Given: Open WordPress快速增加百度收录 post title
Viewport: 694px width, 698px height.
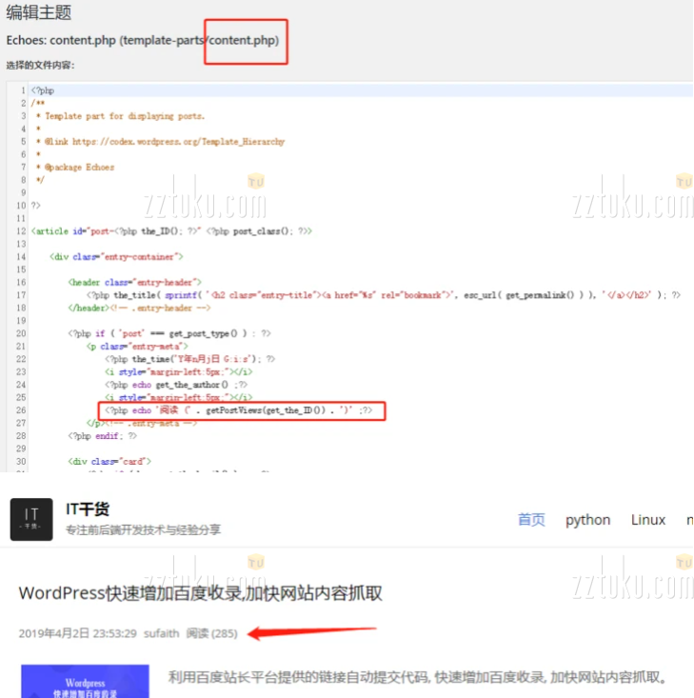Looking at the screenshot, I should (200, 593).
